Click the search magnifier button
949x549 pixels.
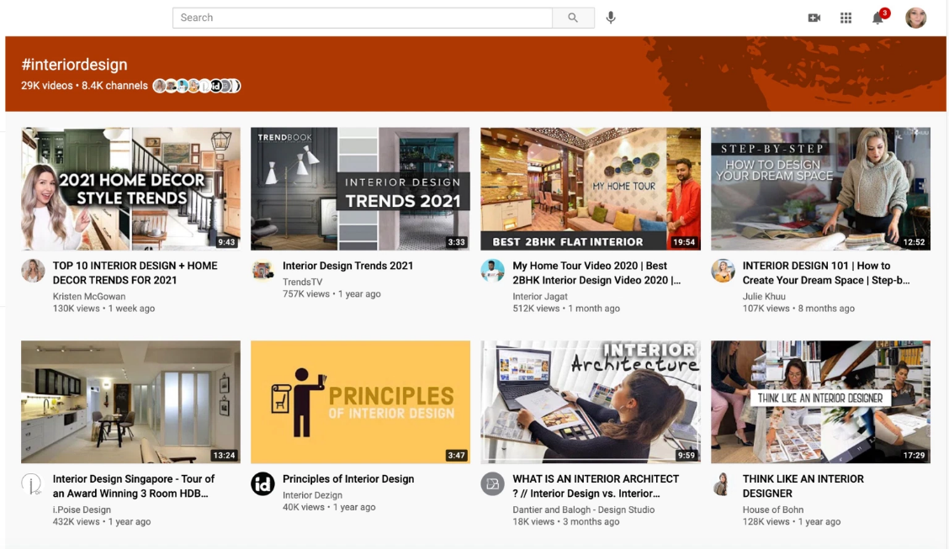tap(573, 18)
